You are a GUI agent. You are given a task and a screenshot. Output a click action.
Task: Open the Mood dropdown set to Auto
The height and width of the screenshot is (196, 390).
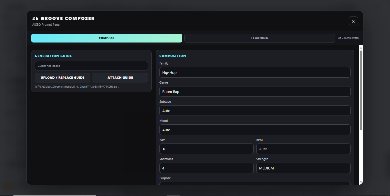(255, 130)
